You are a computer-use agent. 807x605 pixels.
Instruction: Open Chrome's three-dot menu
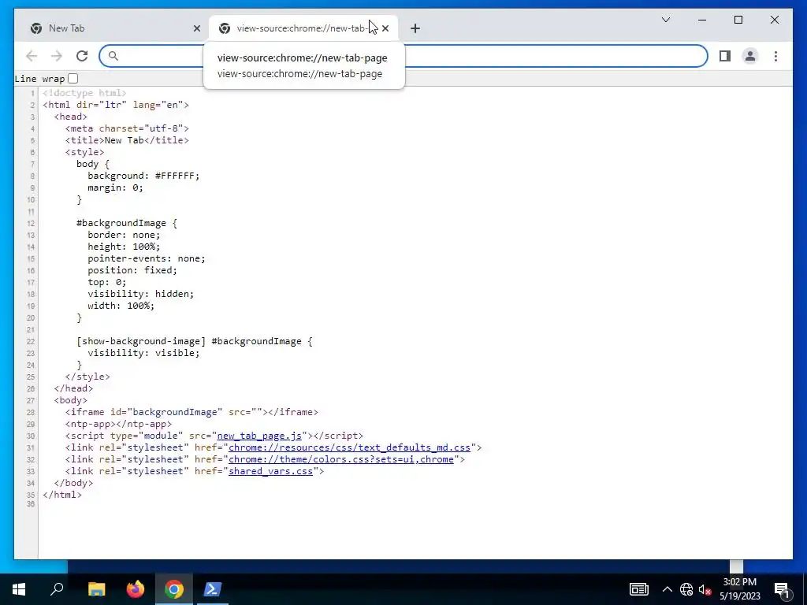tap(775, 56)
